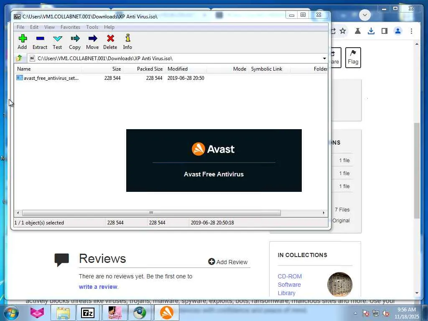Click the CD-ROM collection thumbnail image
This screenshot has height=321, width=428.
(x=339, y=284)
